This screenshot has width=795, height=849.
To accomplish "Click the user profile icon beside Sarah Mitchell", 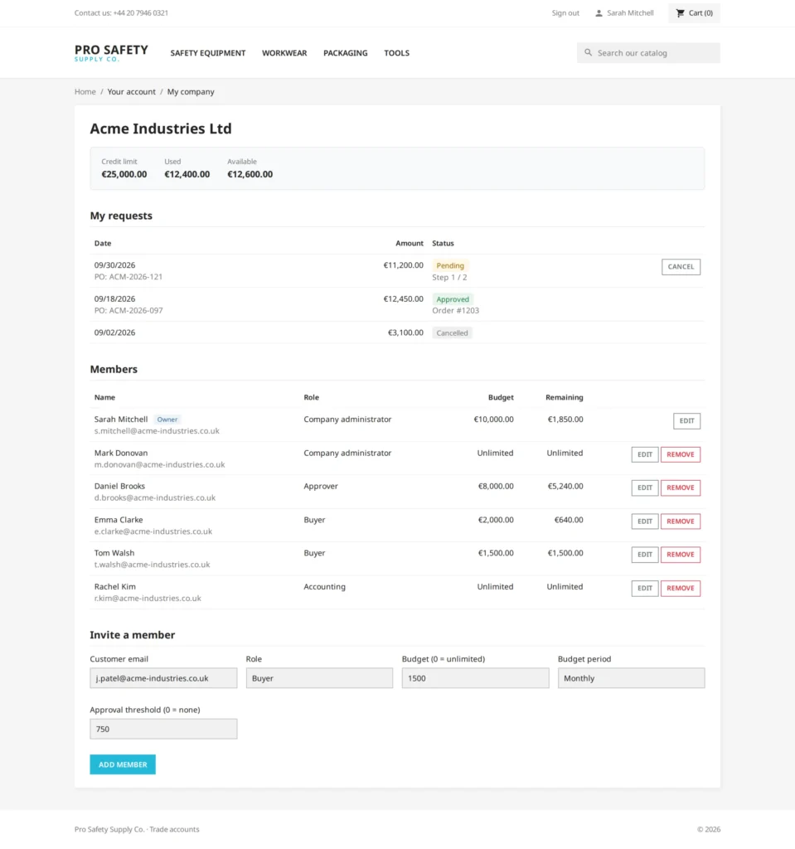I will click(x=599, y=13).
